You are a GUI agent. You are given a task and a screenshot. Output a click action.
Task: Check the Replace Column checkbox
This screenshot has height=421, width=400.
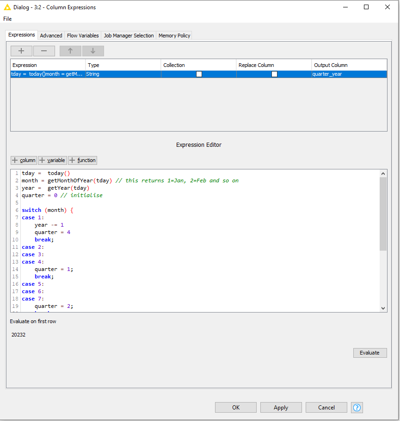pyautogui.click(x=274, y=74)
